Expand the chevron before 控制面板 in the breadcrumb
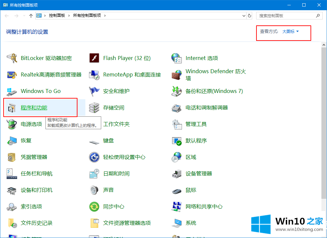Screen dimensions: 327x238 (45, 15)
